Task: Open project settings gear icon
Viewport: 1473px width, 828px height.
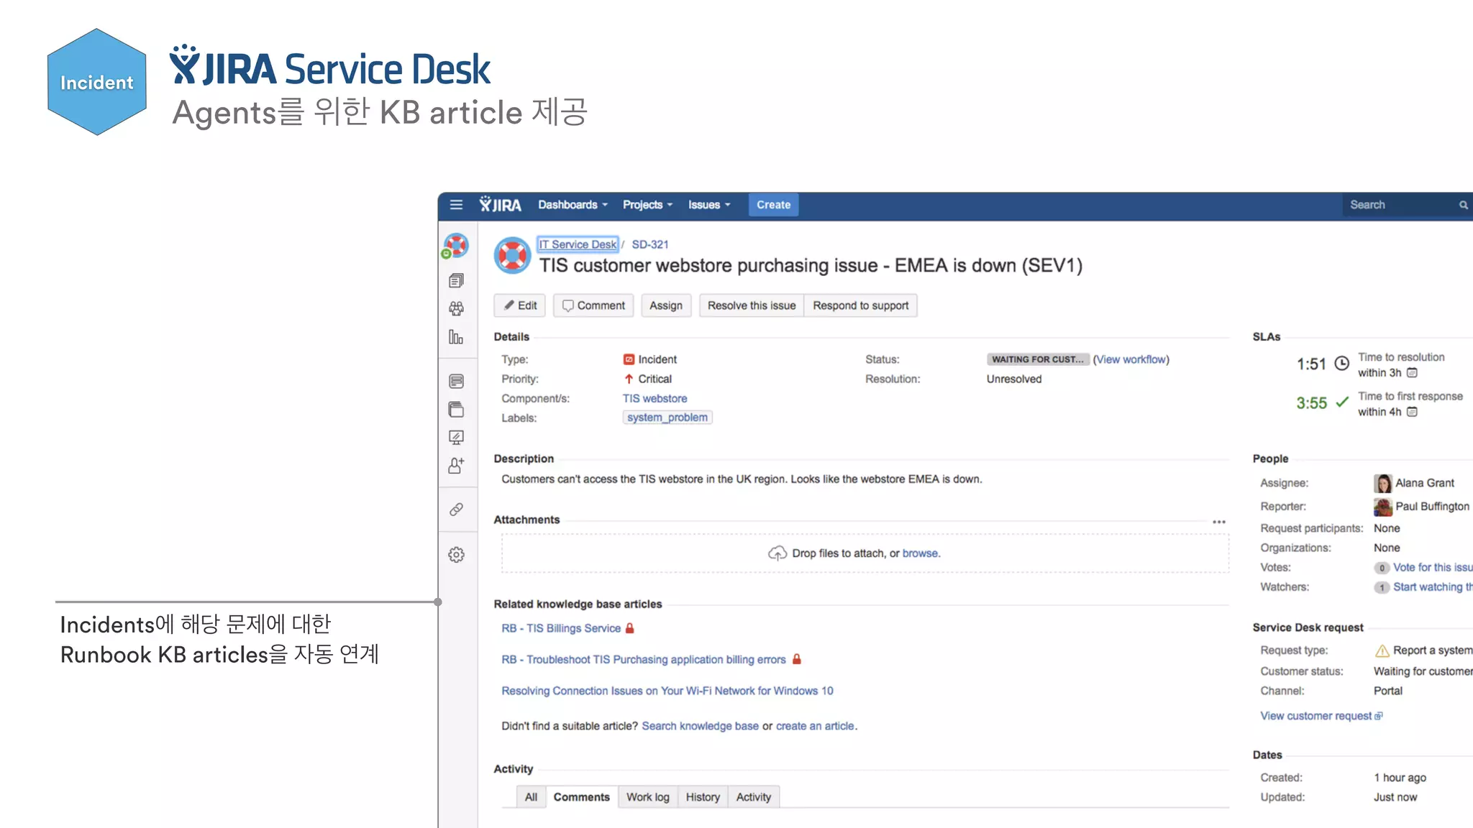Action: [x=456, y=555]
